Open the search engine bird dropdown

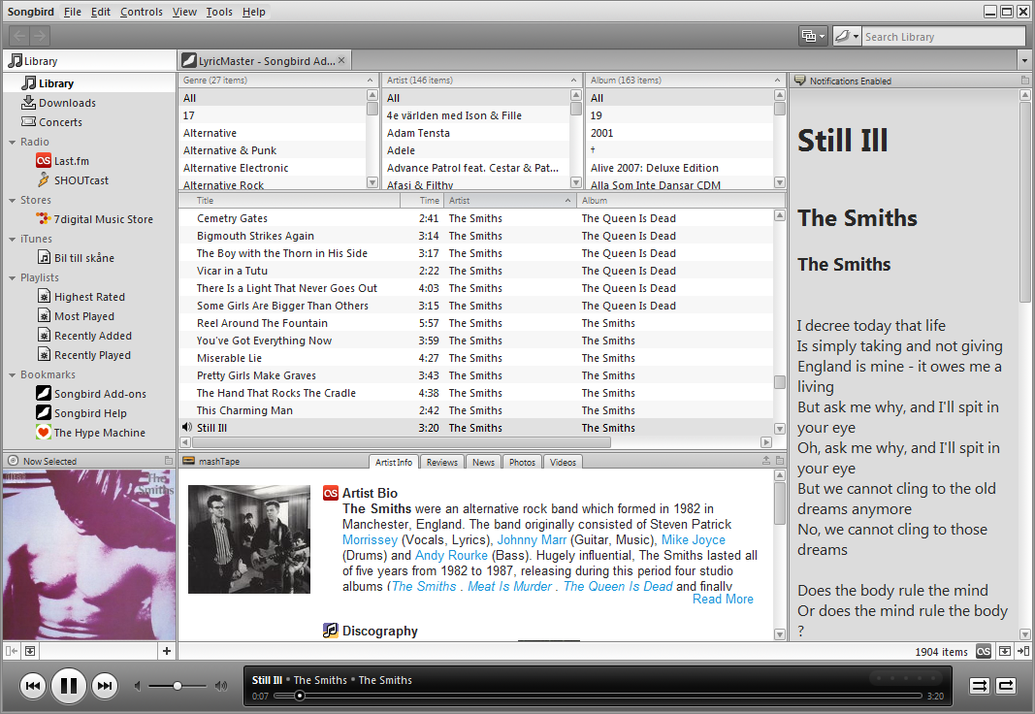pyautogui.click(x=846, y=36)
